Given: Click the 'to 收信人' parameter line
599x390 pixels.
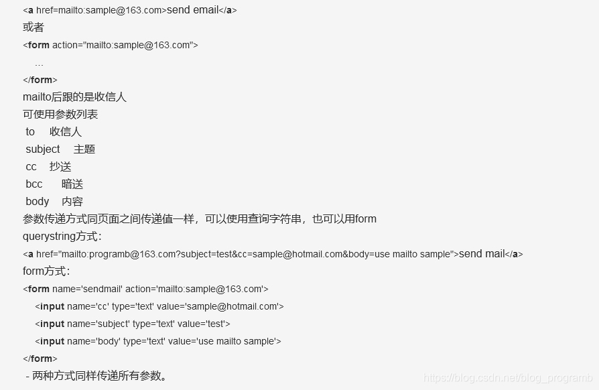Looking at the screenshot, I should pyautogui.click(x=54, y=132).
